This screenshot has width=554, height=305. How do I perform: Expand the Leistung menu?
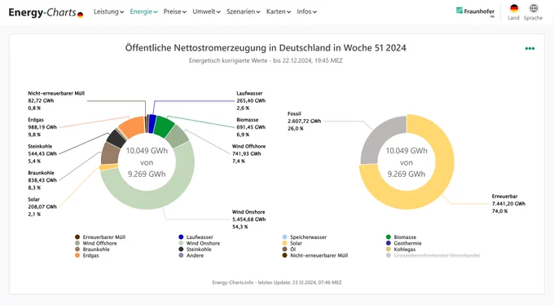[x=108, y=11]
